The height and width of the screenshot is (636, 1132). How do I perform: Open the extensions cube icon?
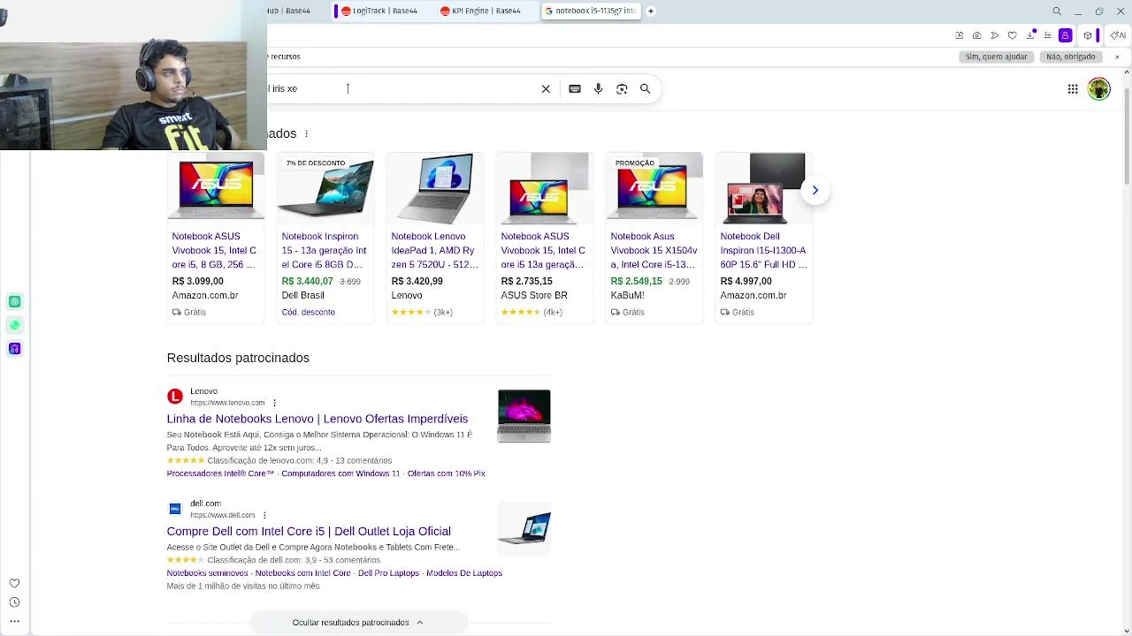coord(1088,35)
